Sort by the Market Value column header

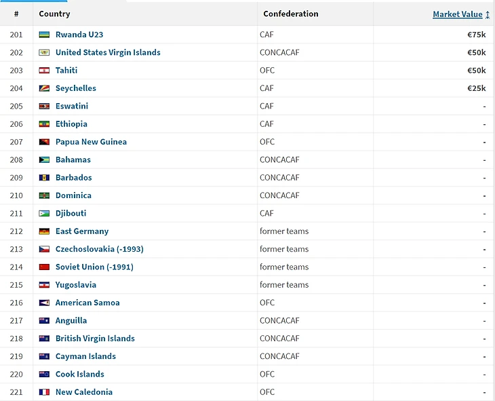coord(457,14)
